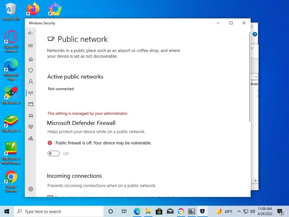The image size is (289, 217).
Task: Click the taskbar search box
Action: tap(59, 211)
